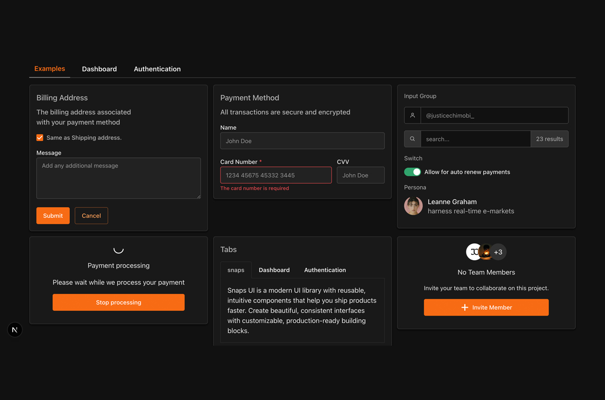This screenshot has height=400, width=605.
Task: Click the user icon beside the username field
Action: [412, 116]
